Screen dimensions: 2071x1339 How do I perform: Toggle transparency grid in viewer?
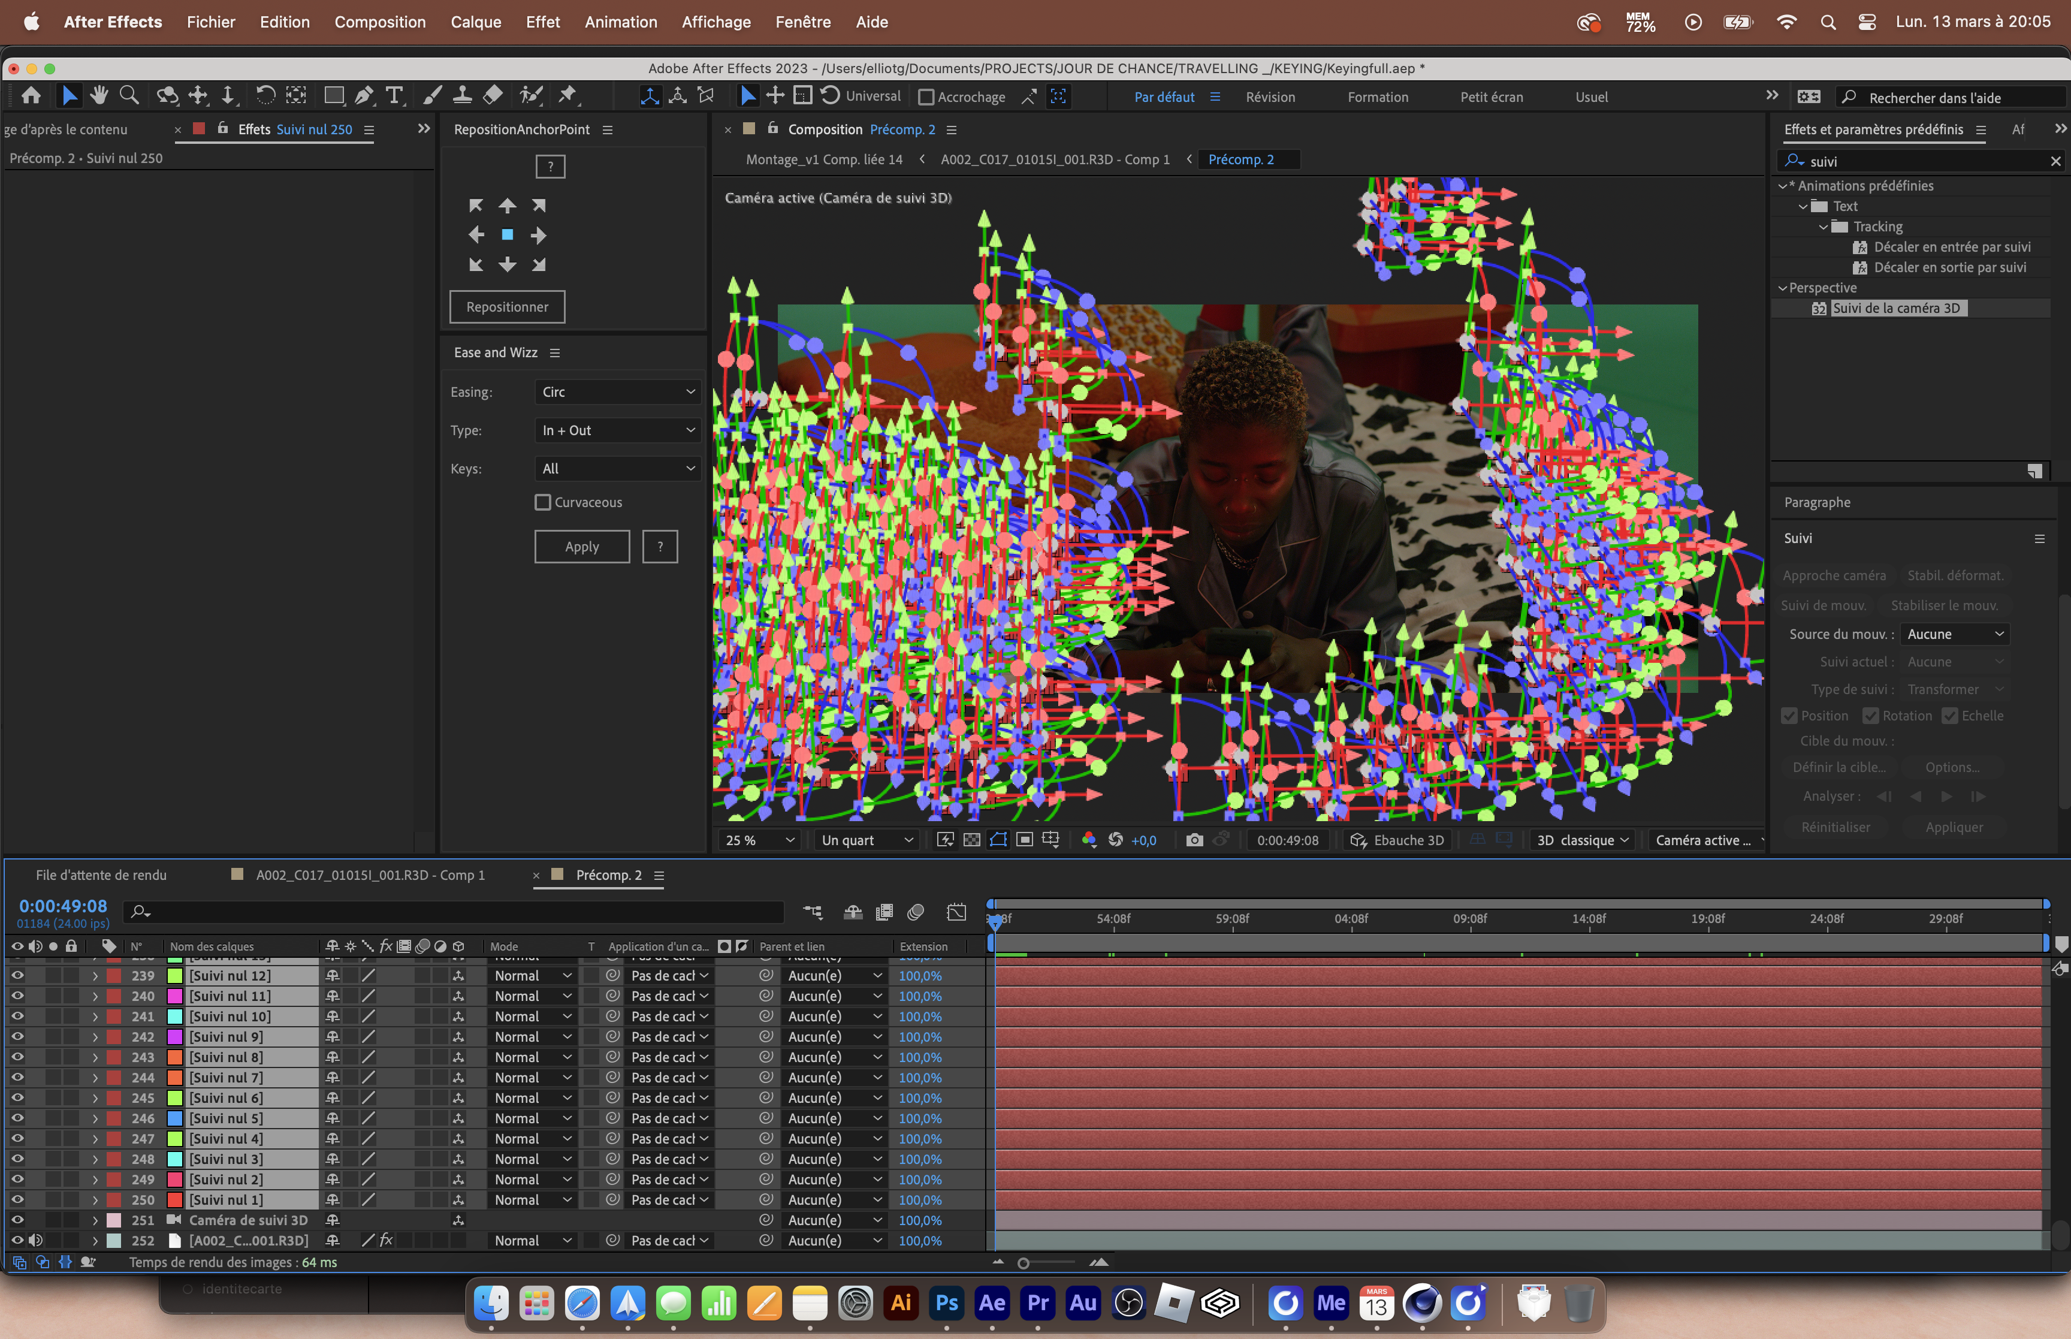971,840
